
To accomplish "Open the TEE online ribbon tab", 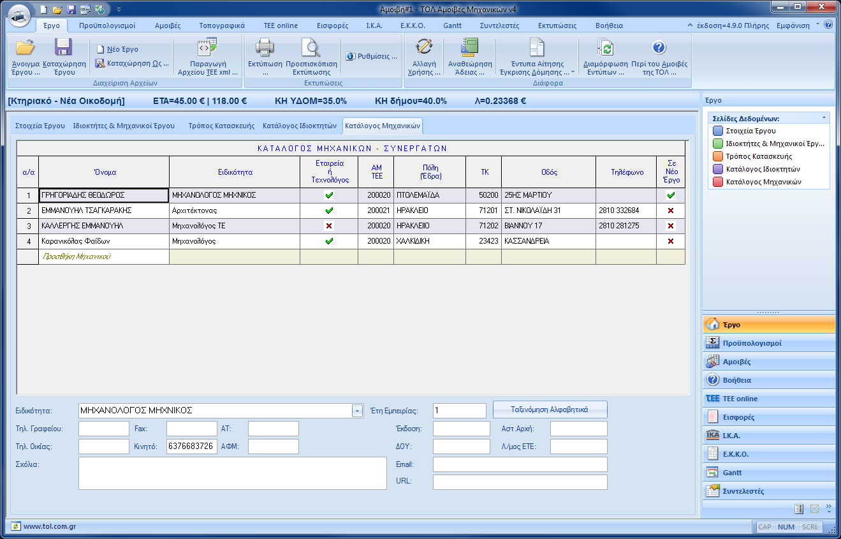I will 281,26.
